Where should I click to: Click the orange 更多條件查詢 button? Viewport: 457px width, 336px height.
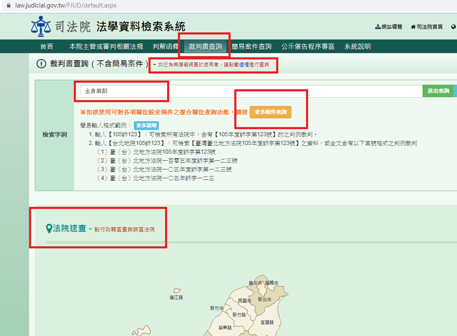(270, 112)
